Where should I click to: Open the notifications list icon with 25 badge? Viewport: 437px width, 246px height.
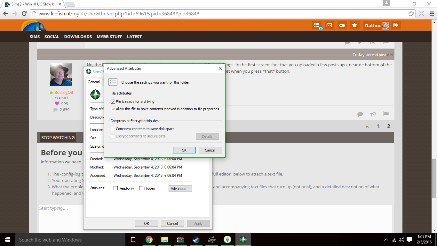[x=316, y=25]
